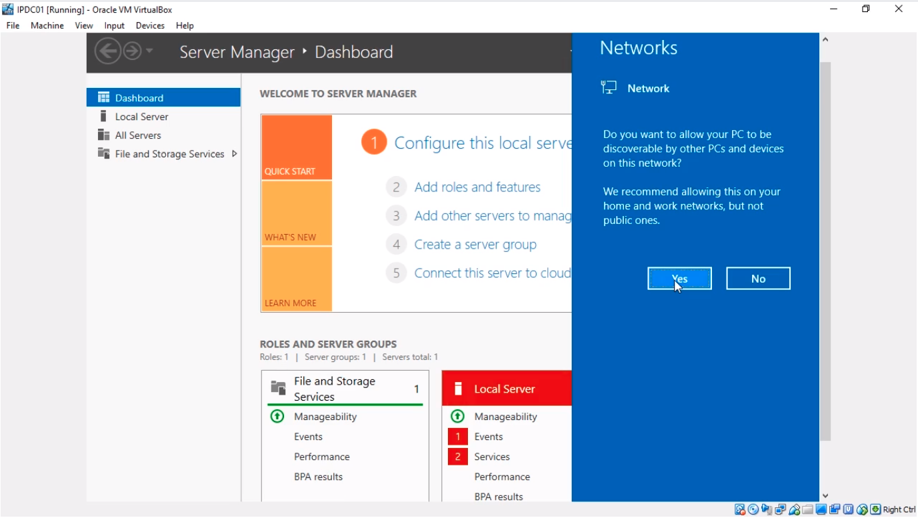This screenshot has height=518, width=918.
Task: Click the shared folders status icon
Action: [x=807, y=509]
